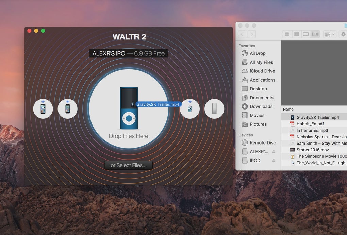Go forward in Finder window
Image resolution: width=347 pixels, height=235 pixels.
(252, 34)
